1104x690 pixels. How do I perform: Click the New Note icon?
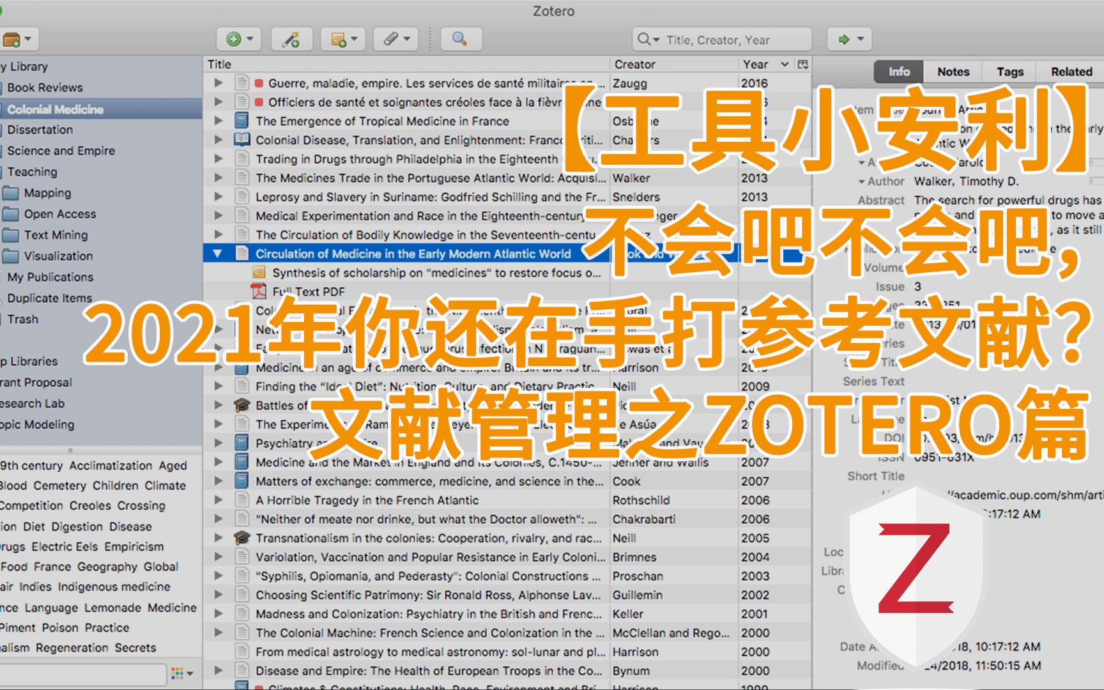pos(339,40)
